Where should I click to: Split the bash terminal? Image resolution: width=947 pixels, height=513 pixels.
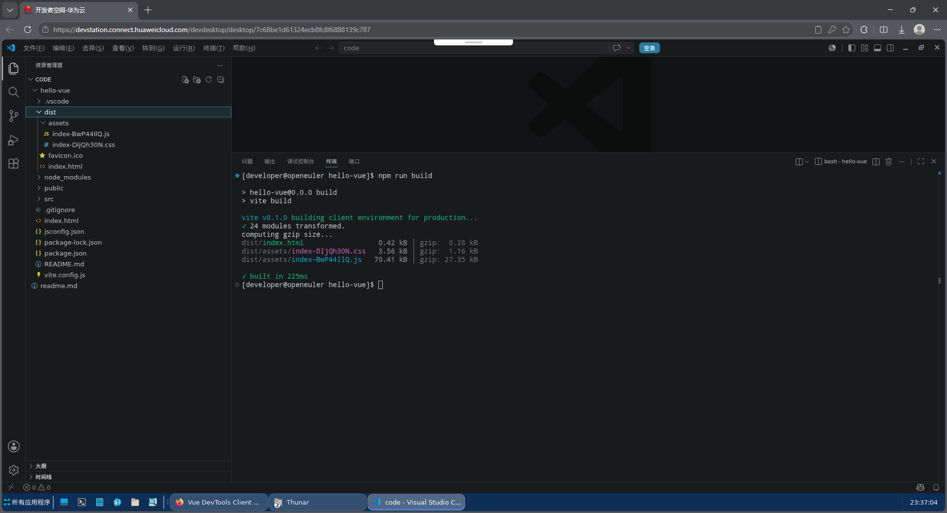876,161
